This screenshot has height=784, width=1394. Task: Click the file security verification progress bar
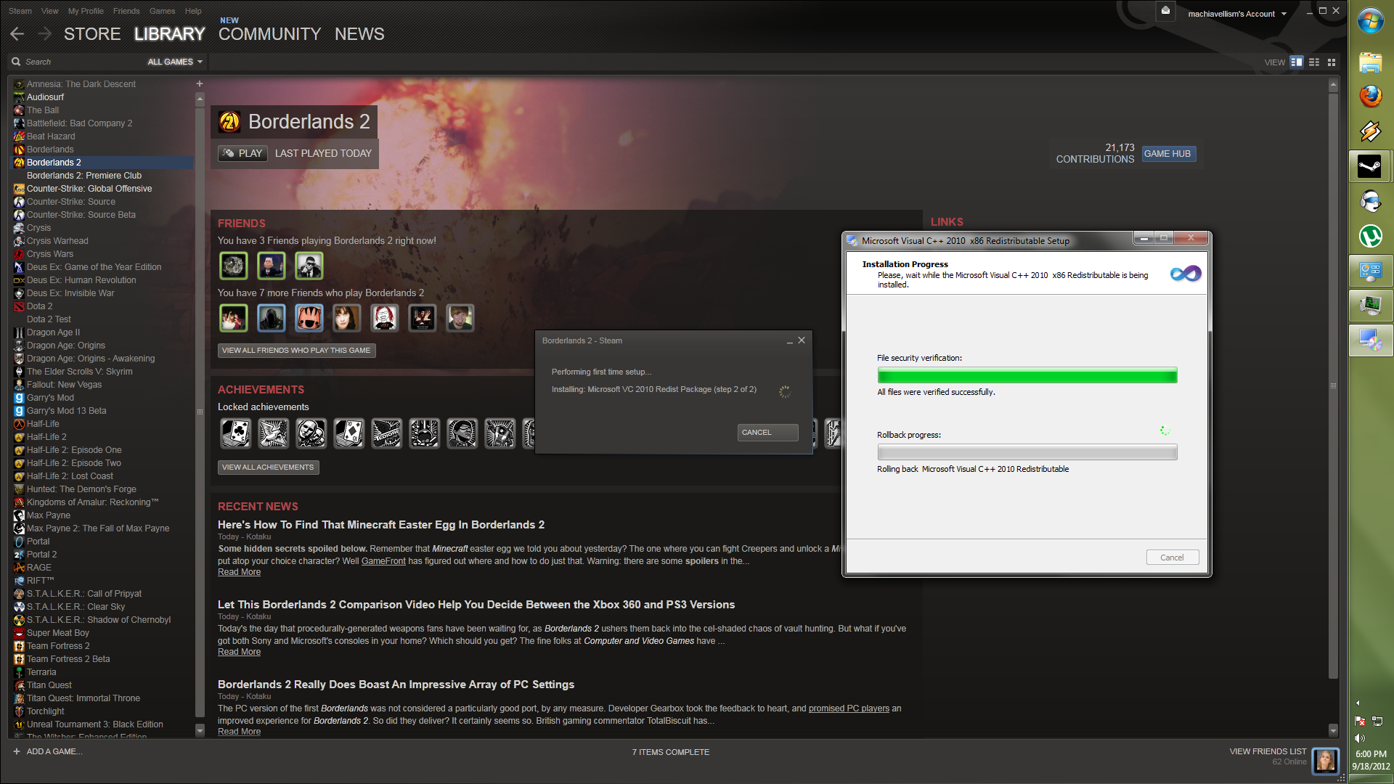tap(1027, 375)
